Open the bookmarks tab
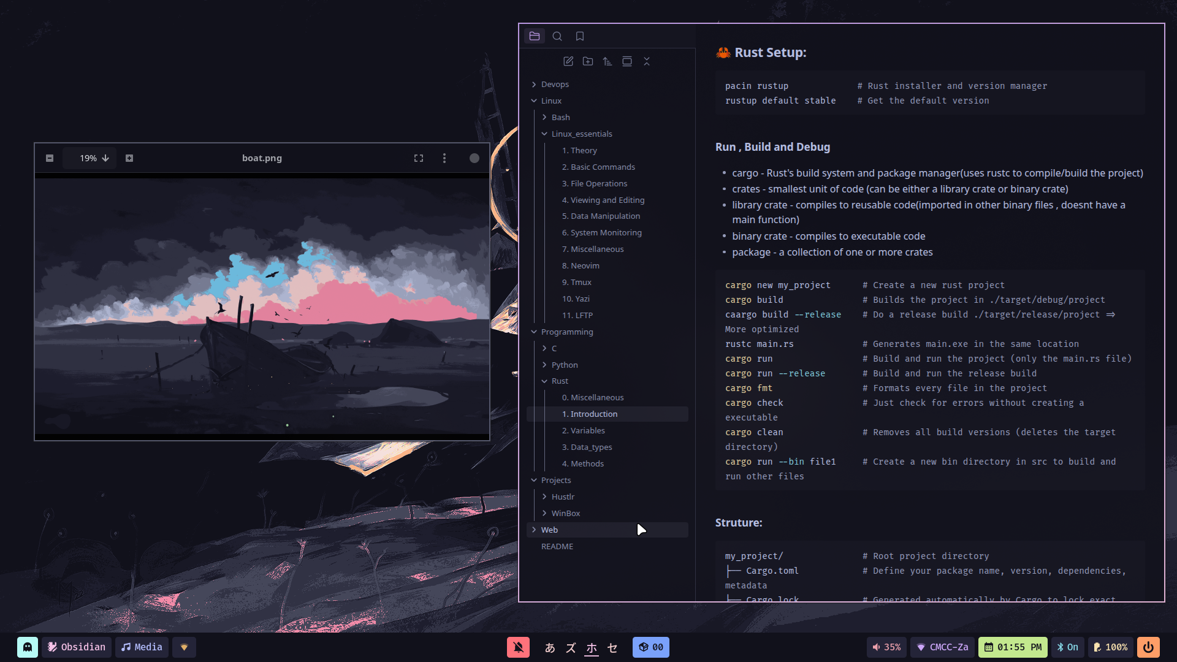Viewport: 1177px width, 662px height. tap(579, 36)
